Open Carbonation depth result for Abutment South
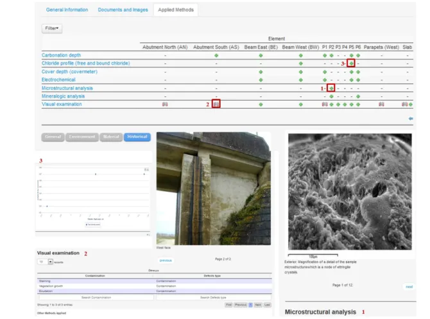Viewport: 430px width, 319px height. click(x=216, y=55)
